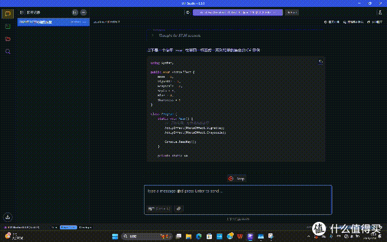
Task: Select Power User mode in status bar
Action: tap(69, 228)
